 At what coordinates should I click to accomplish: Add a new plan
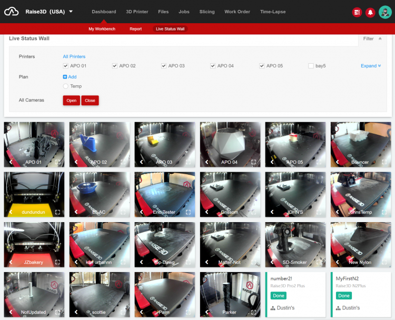pos(70,77)
